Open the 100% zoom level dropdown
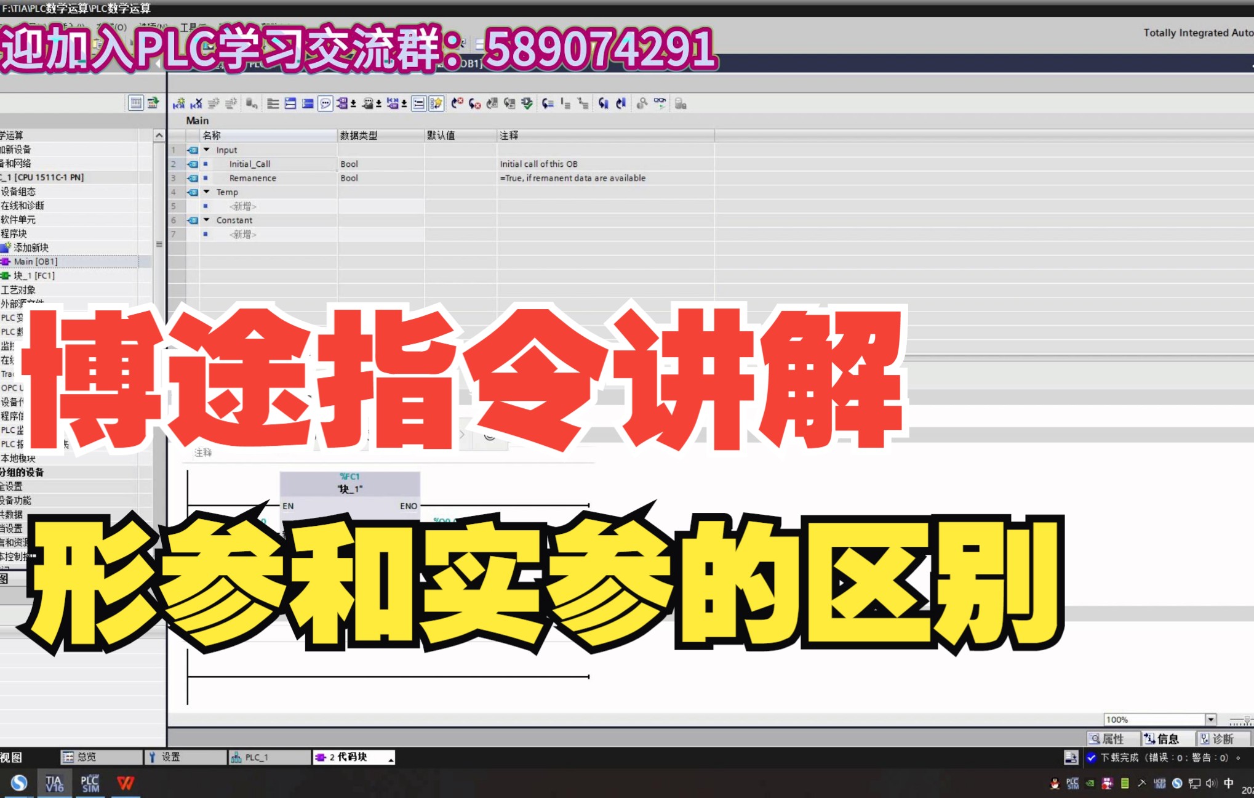This screenshot has height=798, width=1254. click(1210, 719)
